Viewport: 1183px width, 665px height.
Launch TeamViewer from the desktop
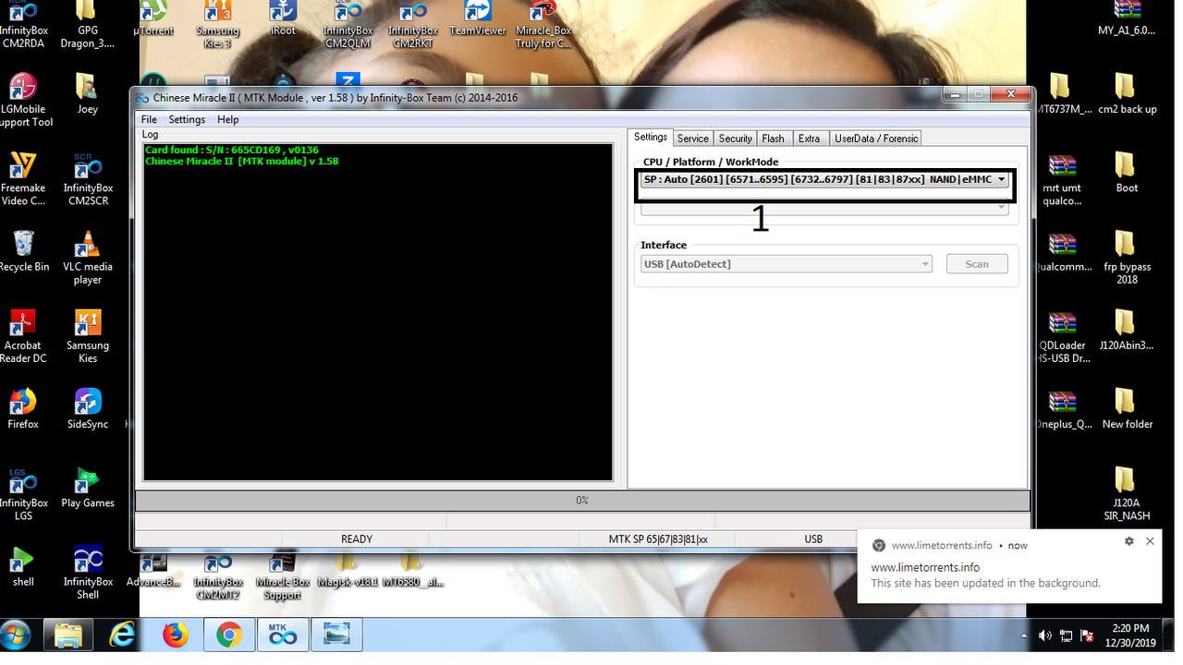pos(478,18)
